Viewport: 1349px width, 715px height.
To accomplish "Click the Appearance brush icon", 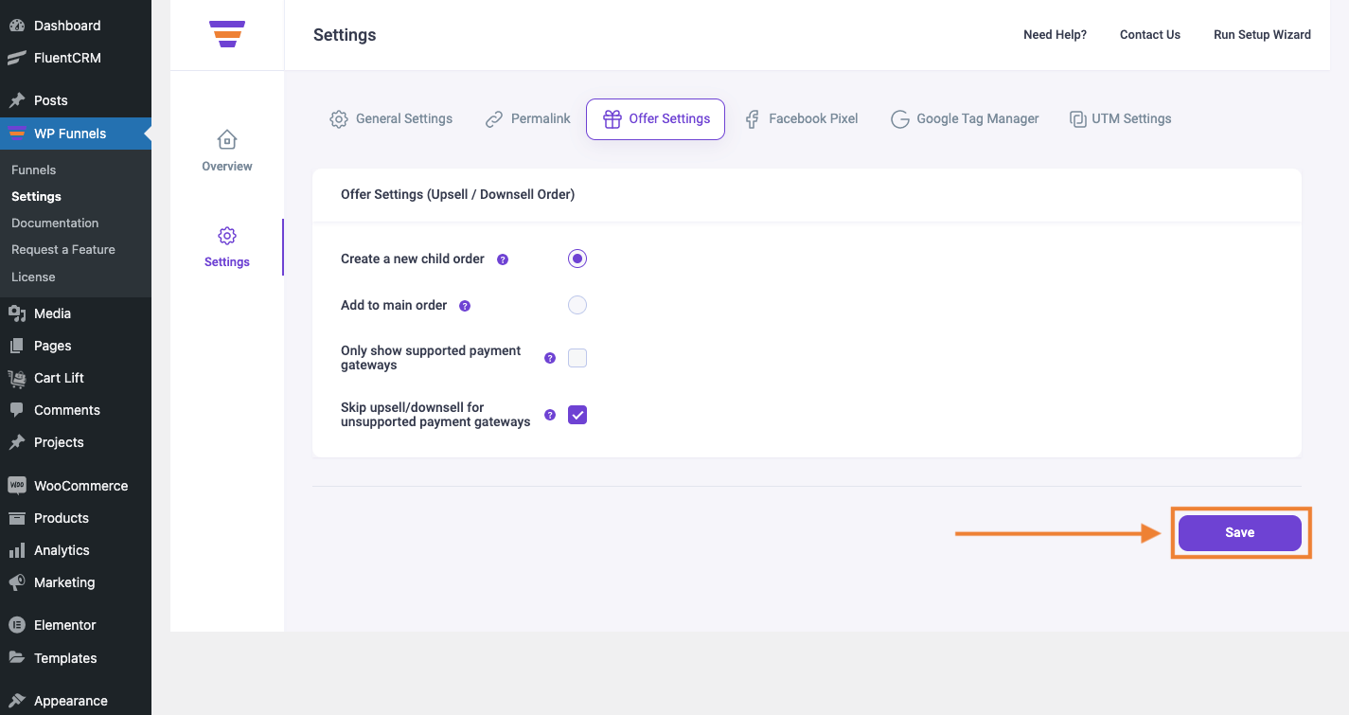I will click(17, 701).
